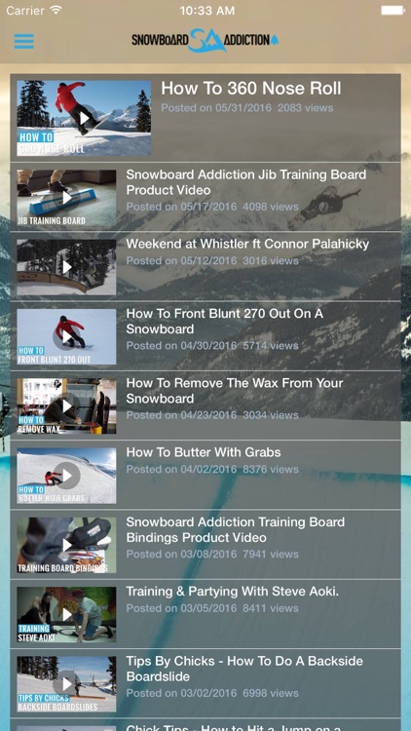Viewport: 411px width, 731px height.
Task: Open How To Butter With Grabs title
Action: (x=204, y=452)
